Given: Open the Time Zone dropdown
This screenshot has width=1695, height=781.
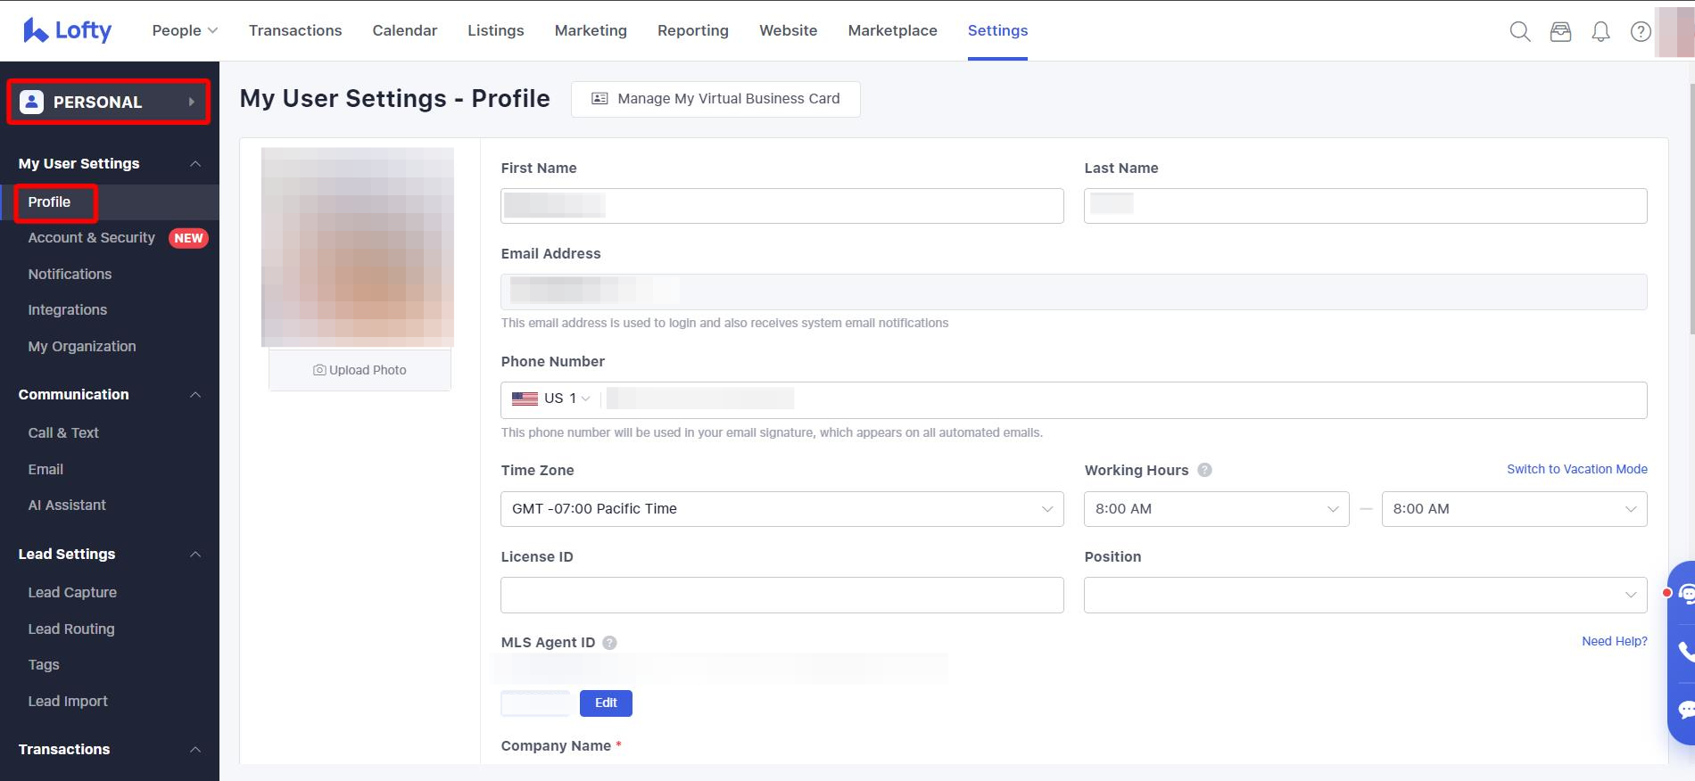Looking at the screenshot, I should (x=781, y=509).
